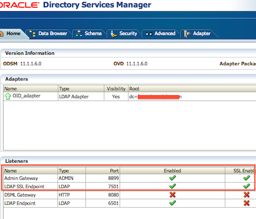Click the Advanced binoculars icon
Screen dimensions: 256x219
point(148,34)
